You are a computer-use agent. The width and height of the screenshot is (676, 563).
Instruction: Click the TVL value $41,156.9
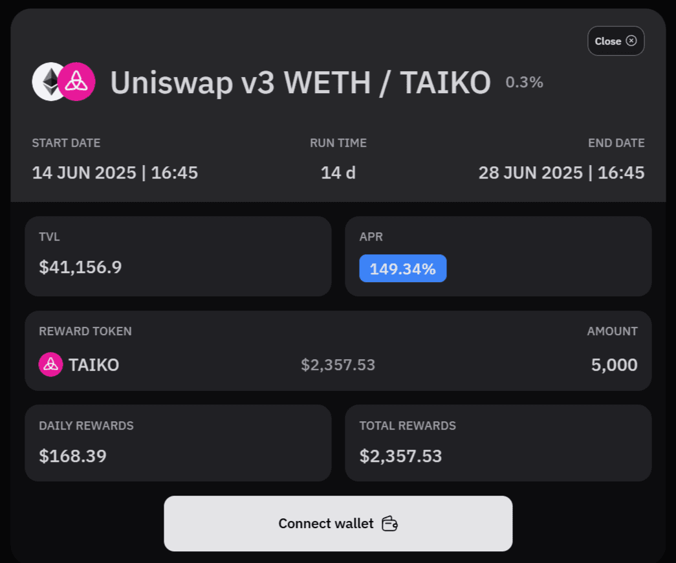pyautogui.click(x=80, y=267)
